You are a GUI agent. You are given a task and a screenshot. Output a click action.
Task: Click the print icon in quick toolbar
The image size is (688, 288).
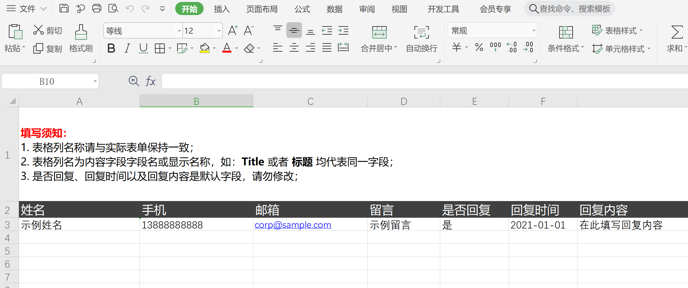(x=97, y=8)
